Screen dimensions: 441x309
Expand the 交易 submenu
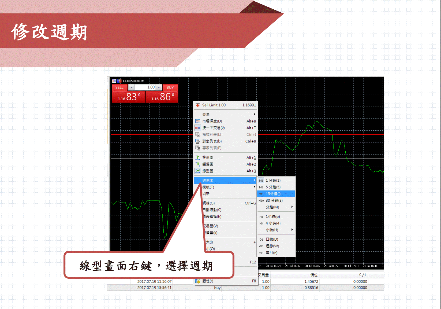[225, 115]
